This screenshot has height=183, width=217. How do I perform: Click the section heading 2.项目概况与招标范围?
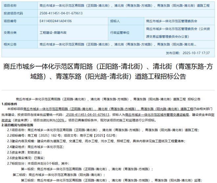click(17, 125)
